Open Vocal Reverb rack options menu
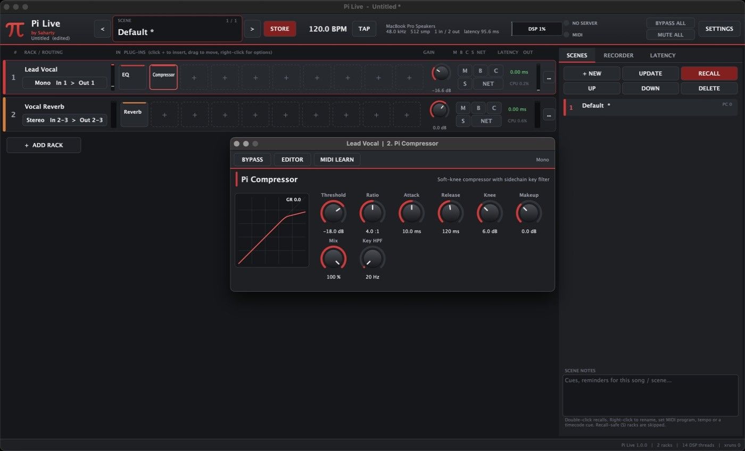The image size is (745, 451). tap(549, 114)
